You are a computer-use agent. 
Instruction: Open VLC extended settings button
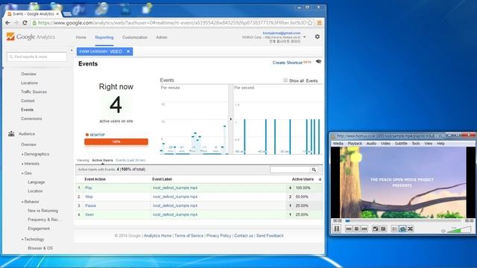click(x=383, y=229)
